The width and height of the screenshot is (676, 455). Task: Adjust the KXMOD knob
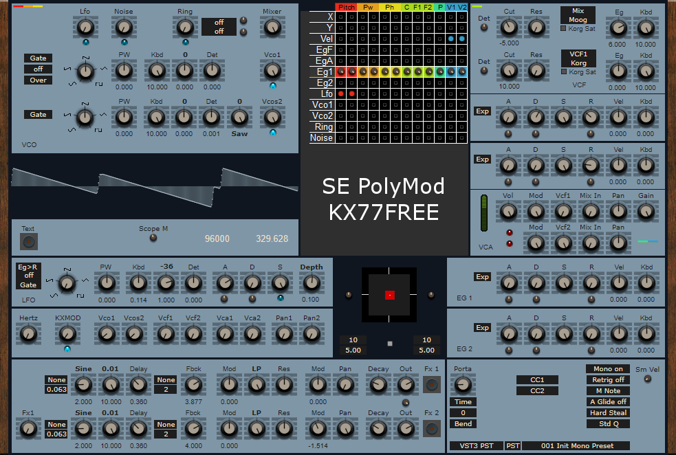point(67,333)
